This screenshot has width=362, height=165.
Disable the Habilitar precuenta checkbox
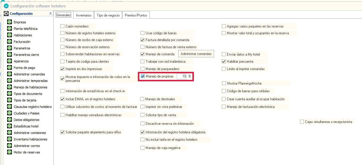point(224,62)
